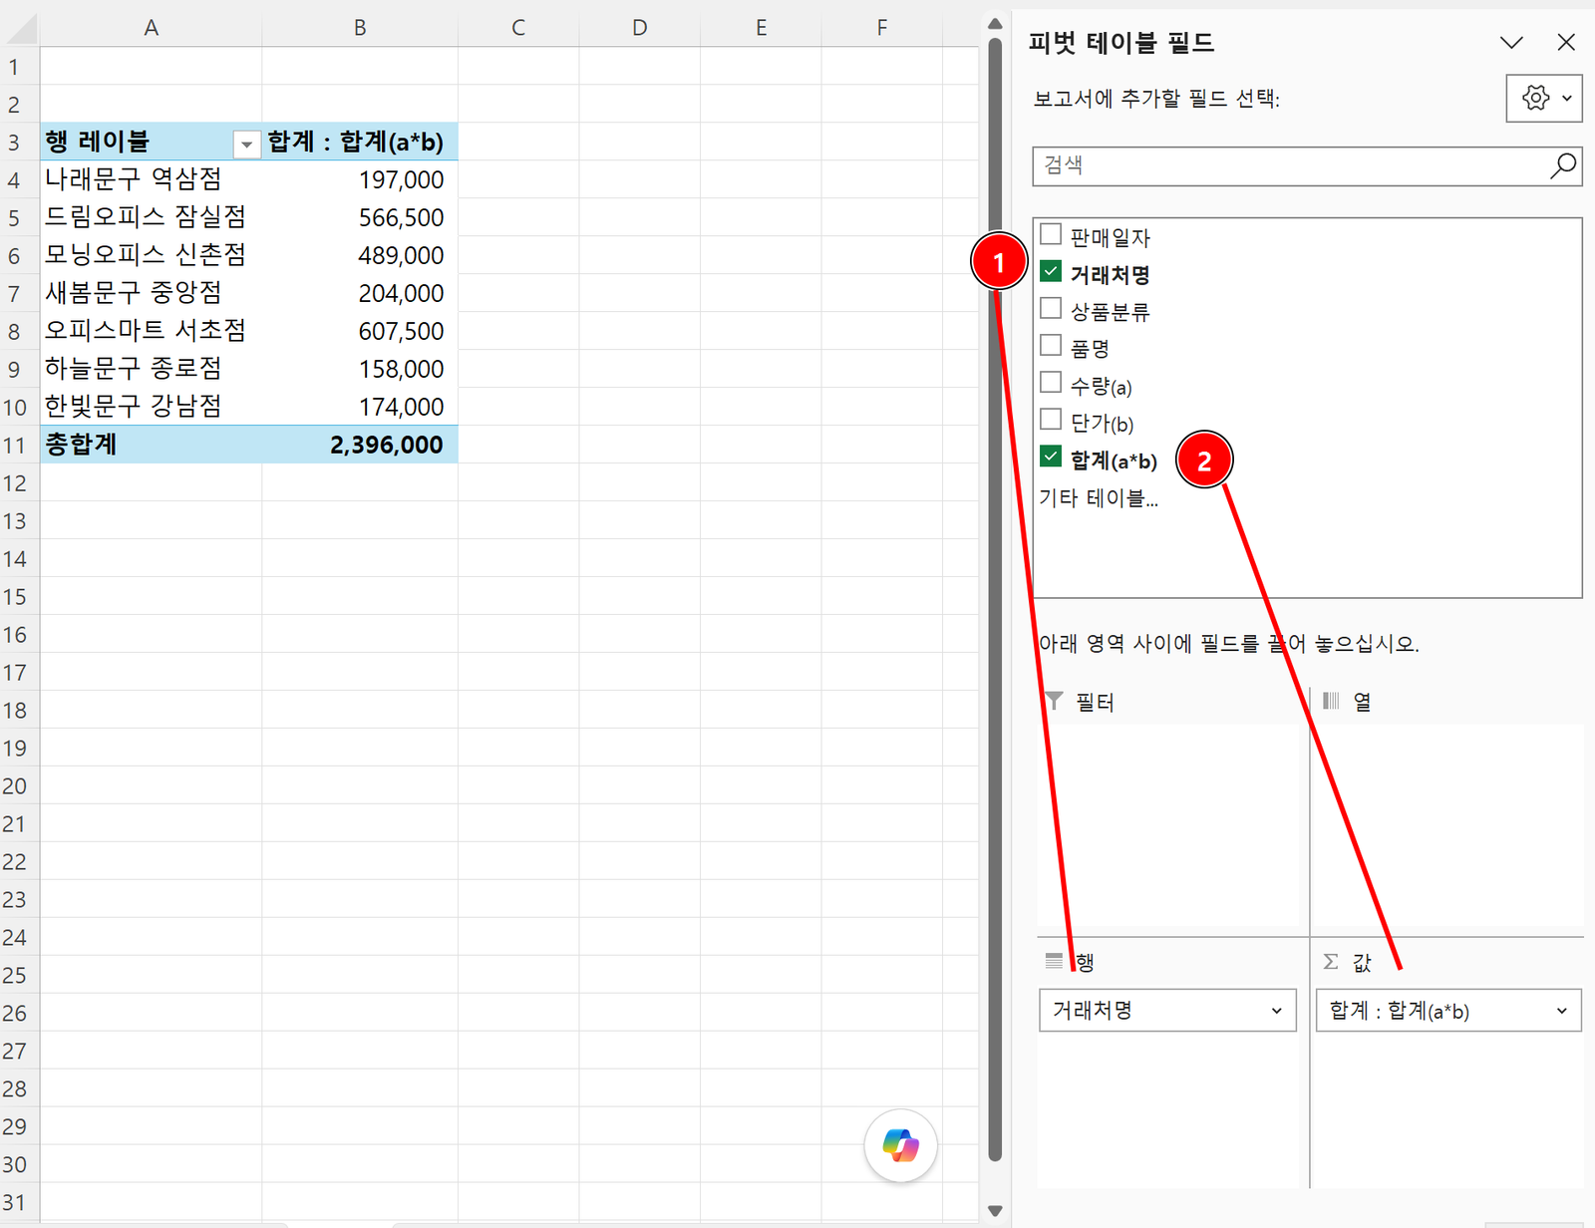Click the select-all corner of the sheet

21,29
